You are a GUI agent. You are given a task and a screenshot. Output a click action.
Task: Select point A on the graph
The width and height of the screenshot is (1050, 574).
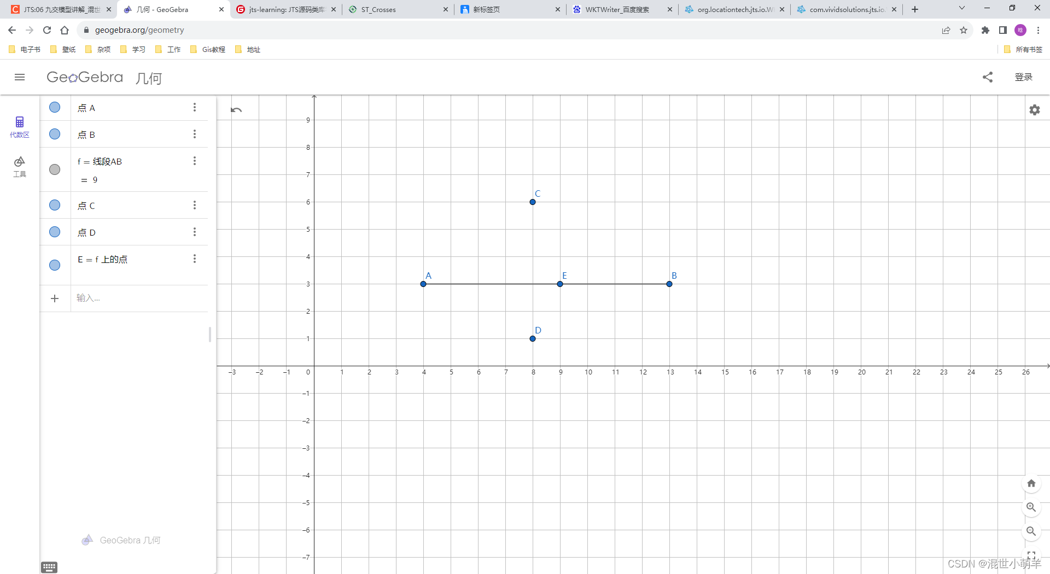pyautogui.click(x=423, y=284)
